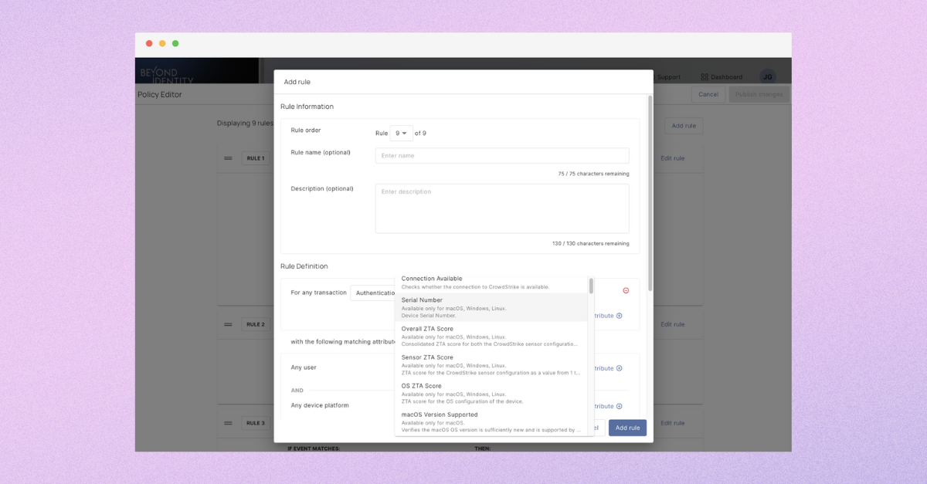927x484 pixels.
Task: Click the RULE 1 label badge
Action: pos(255,158)
